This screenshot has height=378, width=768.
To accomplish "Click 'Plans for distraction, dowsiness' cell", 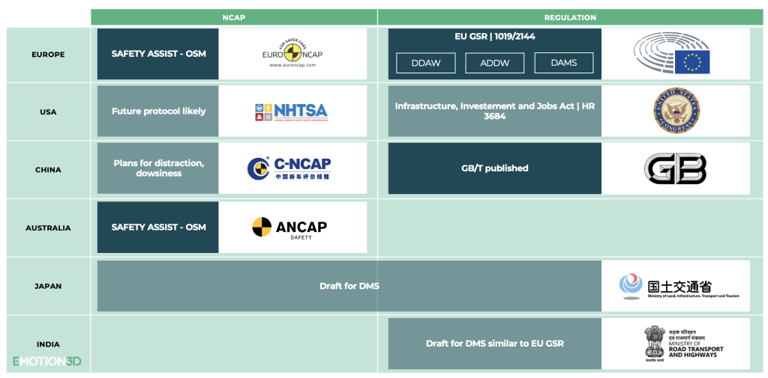I will [x=157, y=168].
